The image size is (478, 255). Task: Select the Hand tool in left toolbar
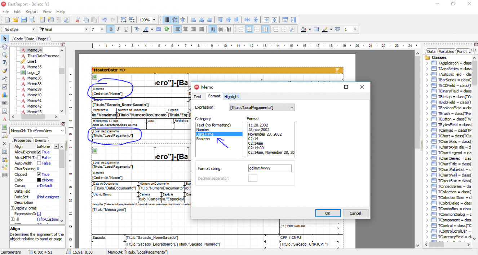coord(5,47)
